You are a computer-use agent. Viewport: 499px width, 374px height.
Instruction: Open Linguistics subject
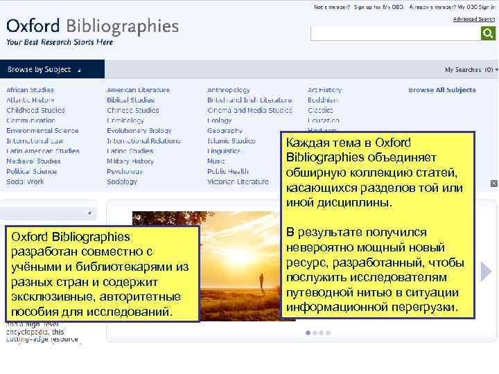224,151
